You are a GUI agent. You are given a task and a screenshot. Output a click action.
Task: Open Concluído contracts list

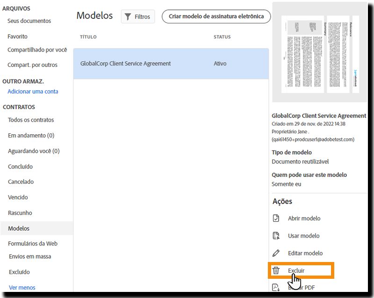(20, 167)
